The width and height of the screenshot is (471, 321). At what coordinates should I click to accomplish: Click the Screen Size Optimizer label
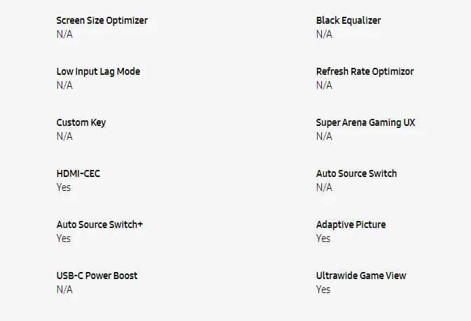pos(101,20)
